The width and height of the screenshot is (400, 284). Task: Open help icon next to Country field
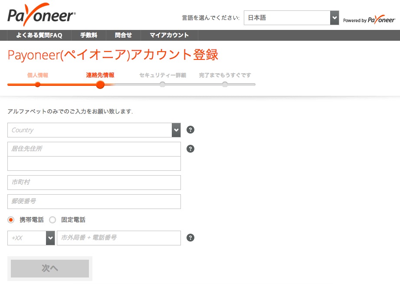point(190,130)
